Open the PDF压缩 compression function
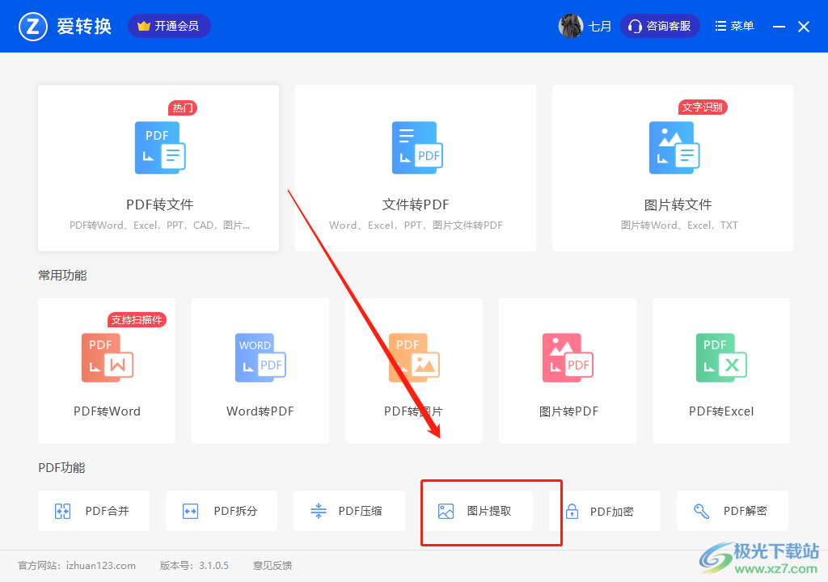 click(349, 511)
